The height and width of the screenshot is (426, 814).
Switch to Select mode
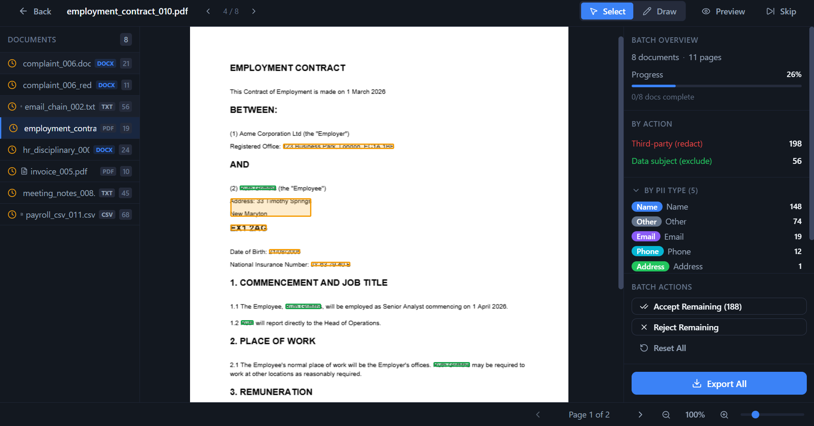tap(607, 11)
